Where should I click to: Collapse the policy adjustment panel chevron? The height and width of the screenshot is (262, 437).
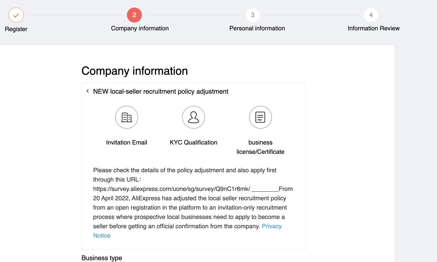88,91
